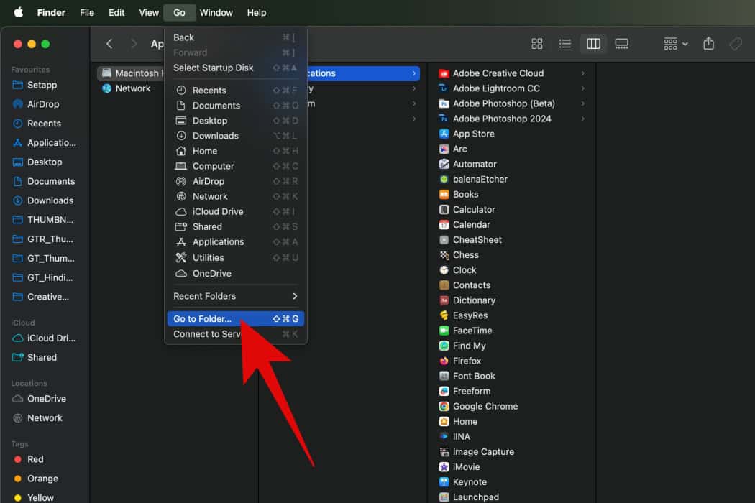Select Calculator in the applications list
Viewport: 755px width, 503px height.
(x=474, y=209)
